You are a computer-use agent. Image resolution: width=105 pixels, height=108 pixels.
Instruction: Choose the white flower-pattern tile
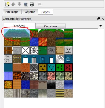click(34, 50)
